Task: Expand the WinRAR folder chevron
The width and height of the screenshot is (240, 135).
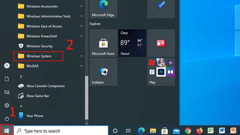Action: pyautogui.click(x=82, y=66)
